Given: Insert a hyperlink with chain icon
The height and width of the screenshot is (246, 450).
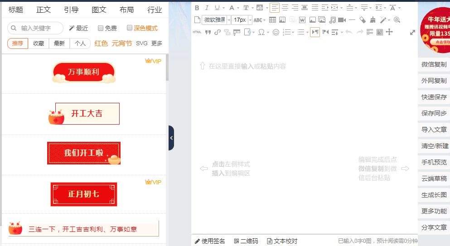Looking at the screenshot, I should 218,32.
